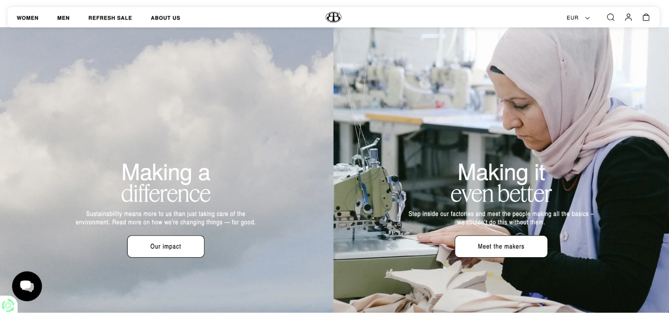669x313 pixels.
Task: Click the Sustainability description paragraph
Action: (x=166, y=218)
